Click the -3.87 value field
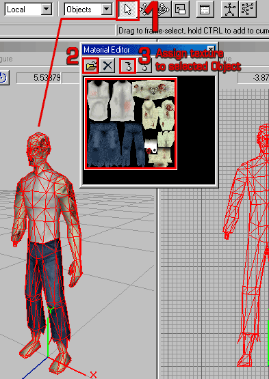Viewport: 269px width, 379px height. click(x=253, y=78)
